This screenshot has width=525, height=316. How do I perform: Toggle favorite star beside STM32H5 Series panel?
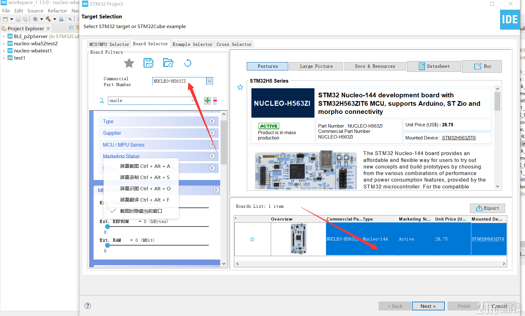click(x=240, y=87)
